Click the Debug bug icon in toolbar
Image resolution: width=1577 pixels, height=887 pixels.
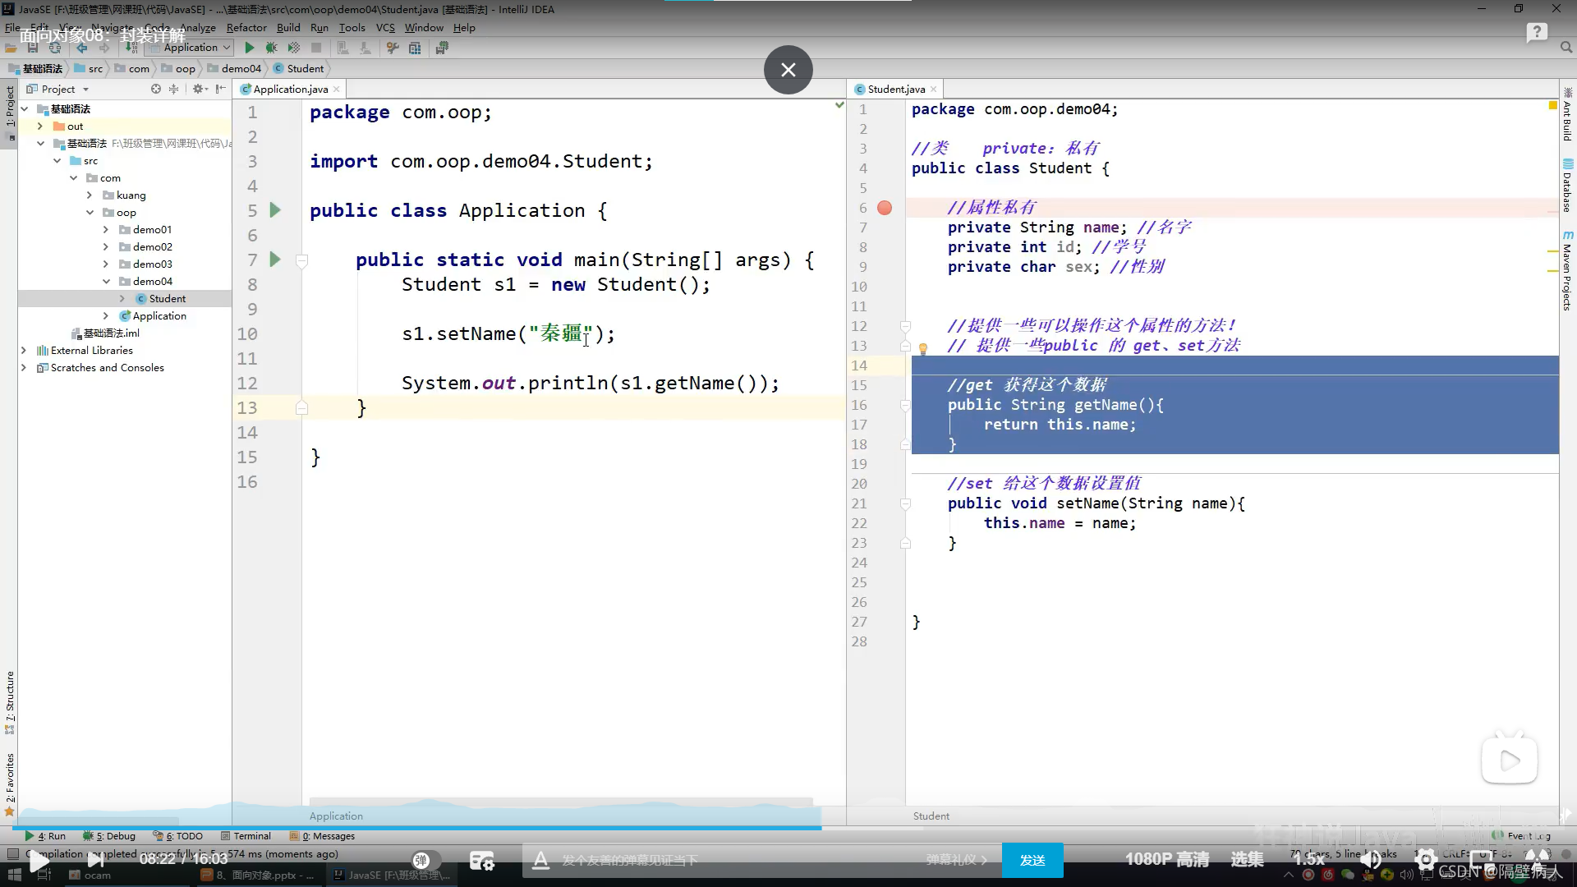pyautogui.click(x=271, y=48)
